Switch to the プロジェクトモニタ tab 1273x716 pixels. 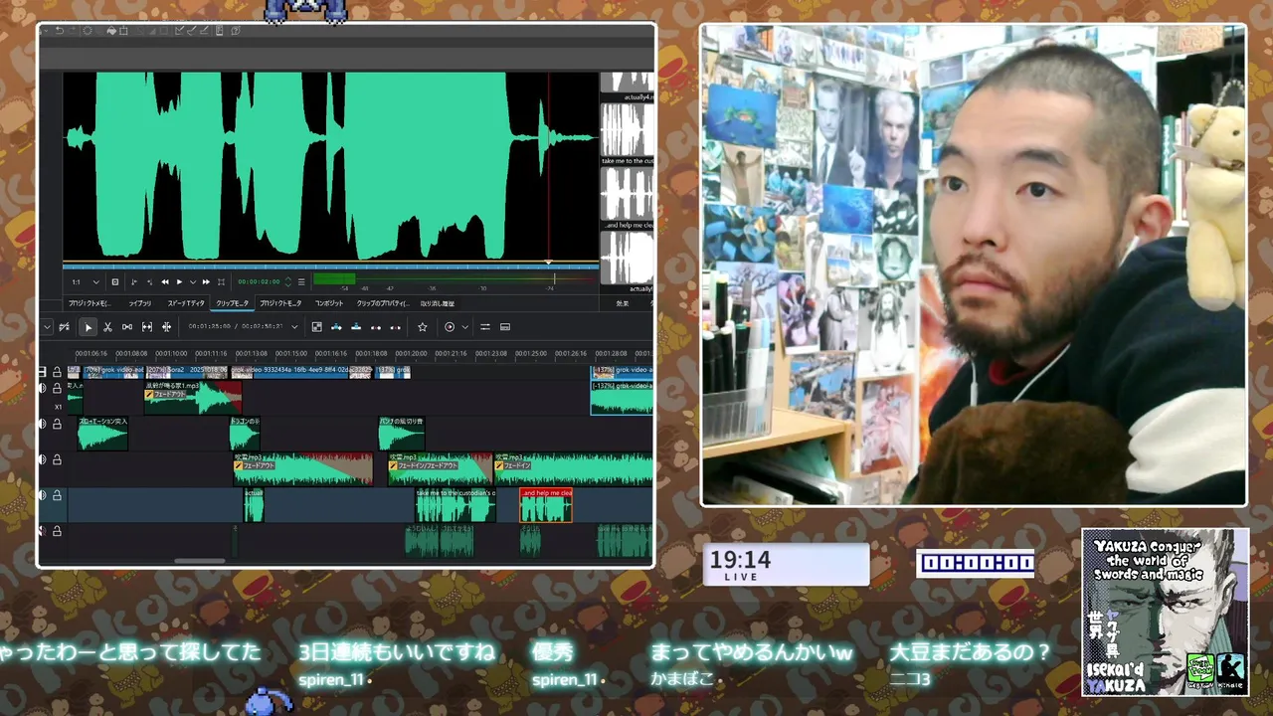point(280,303)
